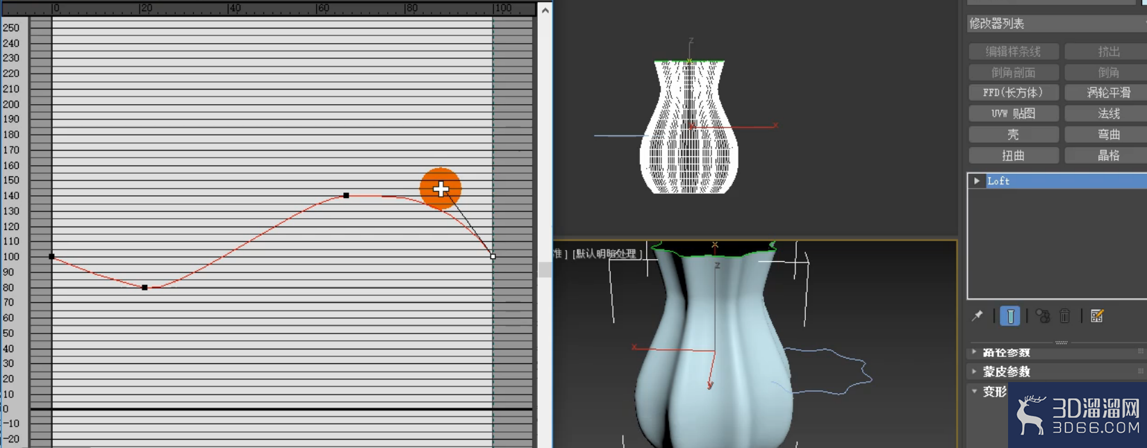Apply the FFD(长方体) modifier
The width and height of the screenshot is (1147, 448).
[1014, 92]
